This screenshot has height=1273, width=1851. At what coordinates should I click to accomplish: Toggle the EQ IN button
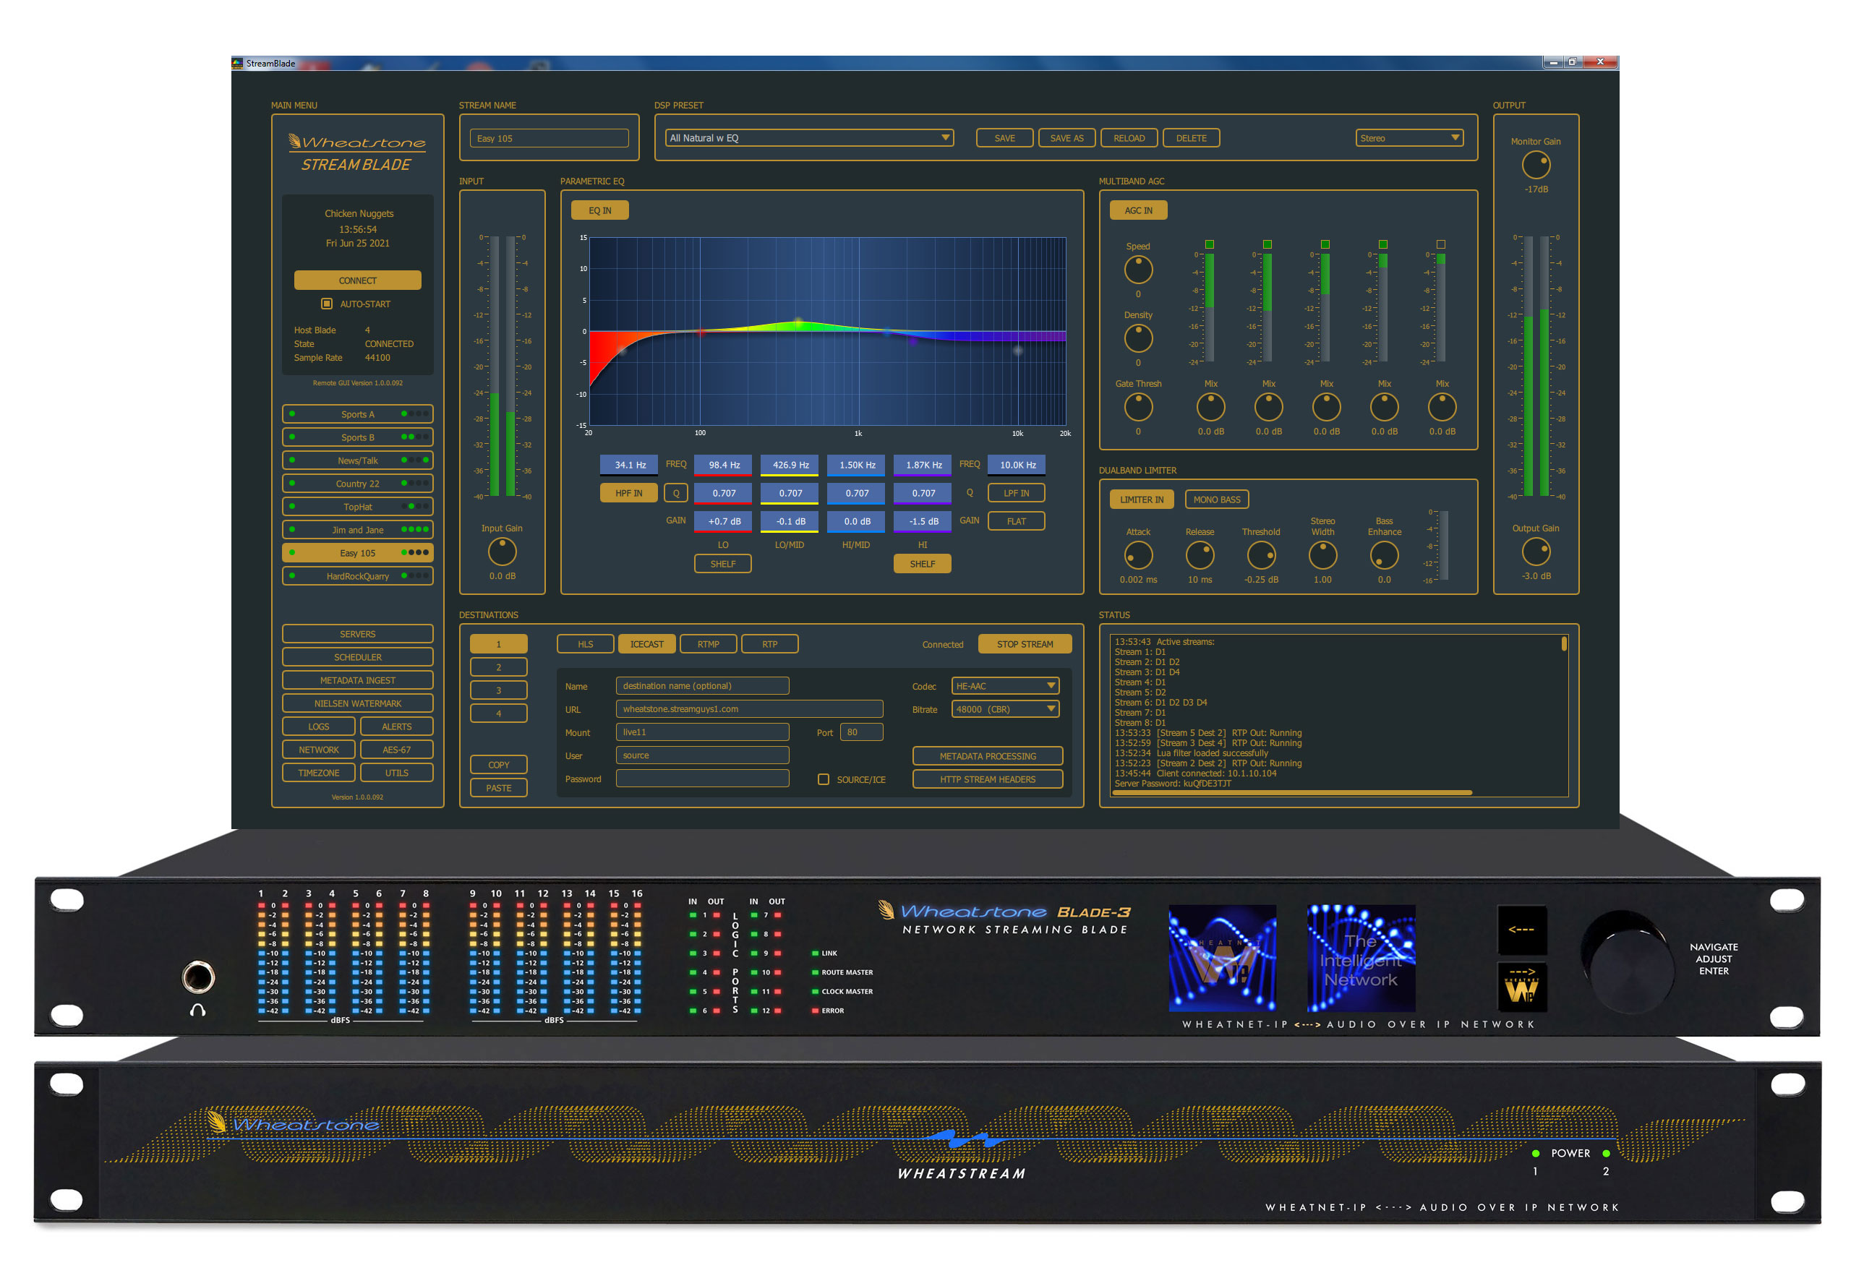(x=599, y=210)
